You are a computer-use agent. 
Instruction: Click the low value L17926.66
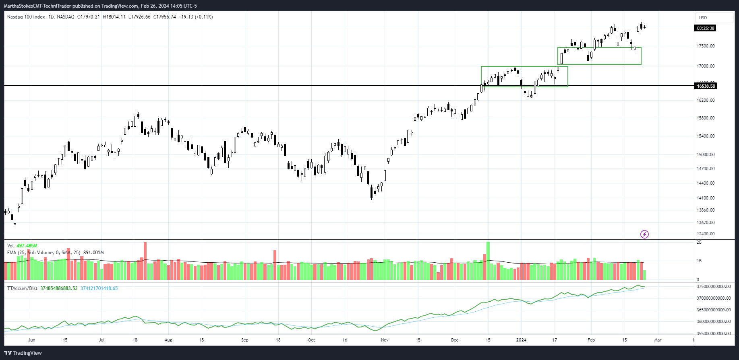point(139,17)
